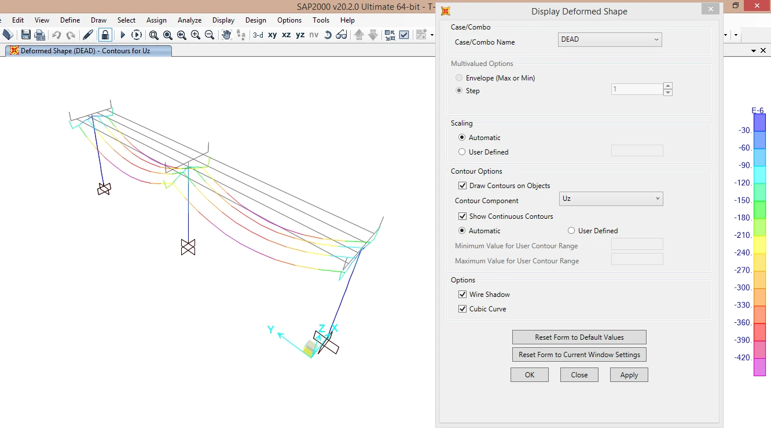
Task: Open the Display menu
Action: tap(223, 20)
